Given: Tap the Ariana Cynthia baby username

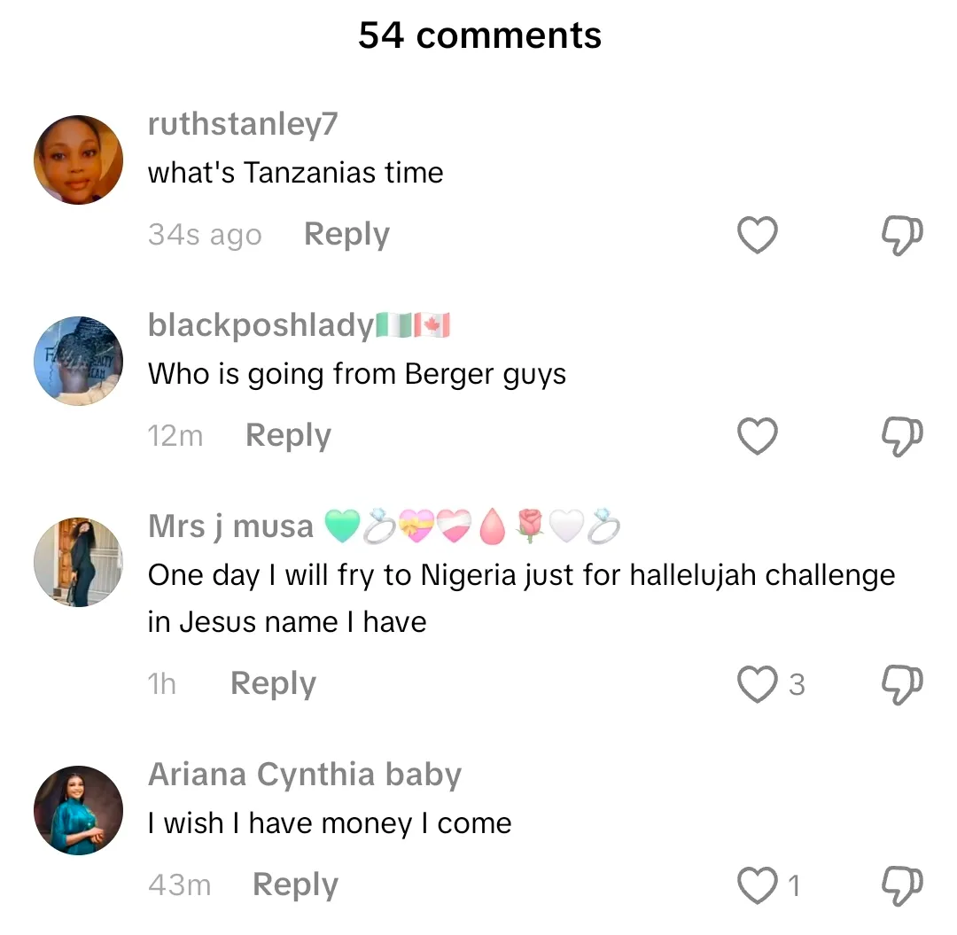Looking at the screenshot, I should (305, 775).
